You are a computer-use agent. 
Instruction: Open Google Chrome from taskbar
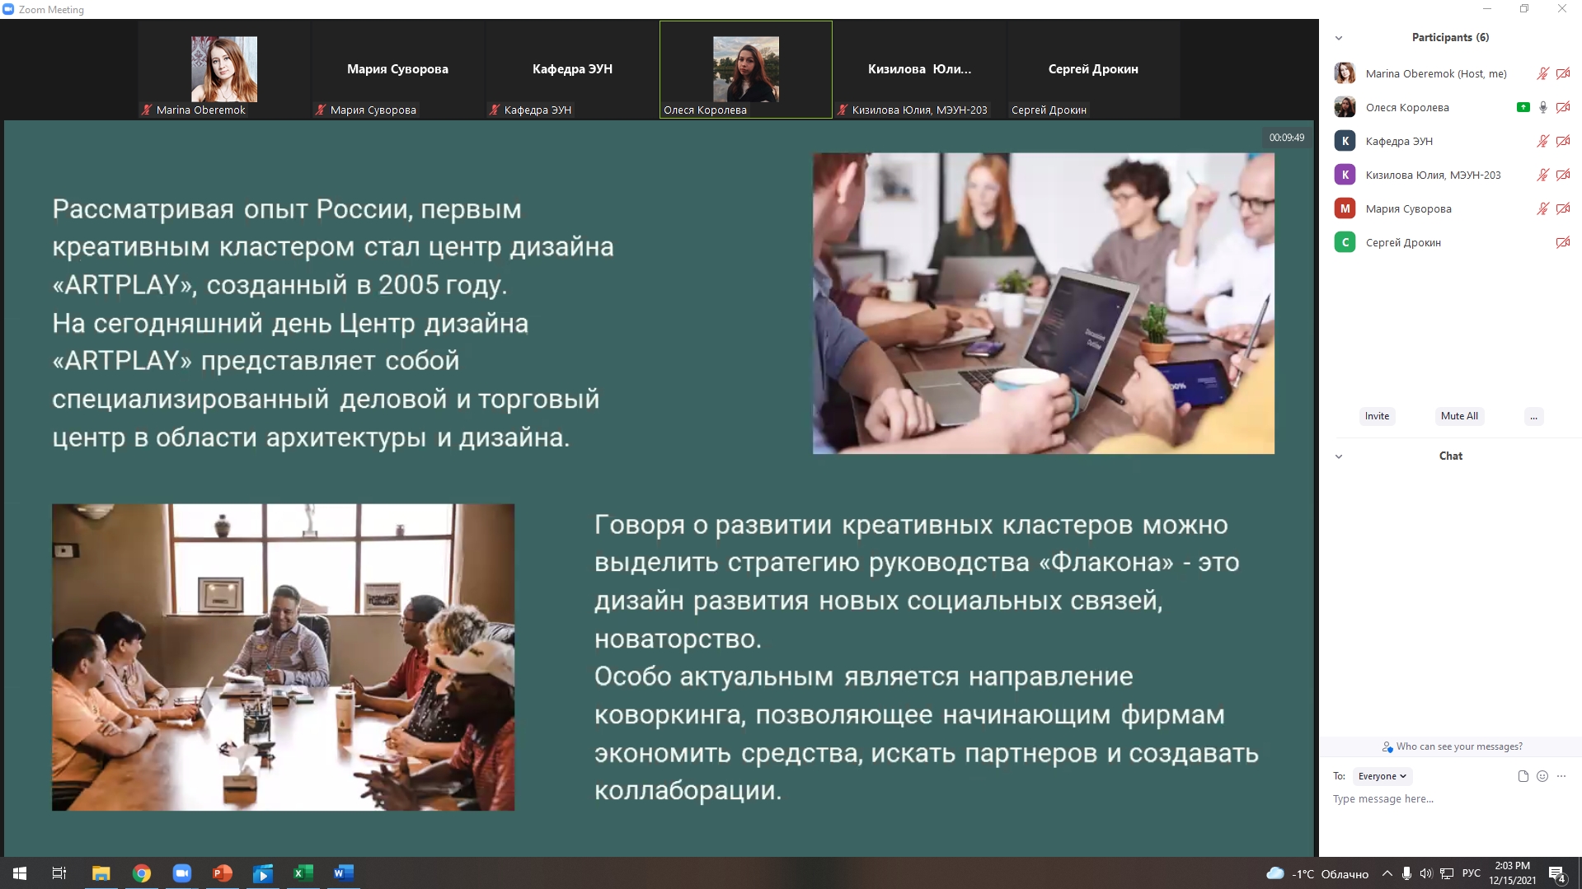(x=142, y=873)
